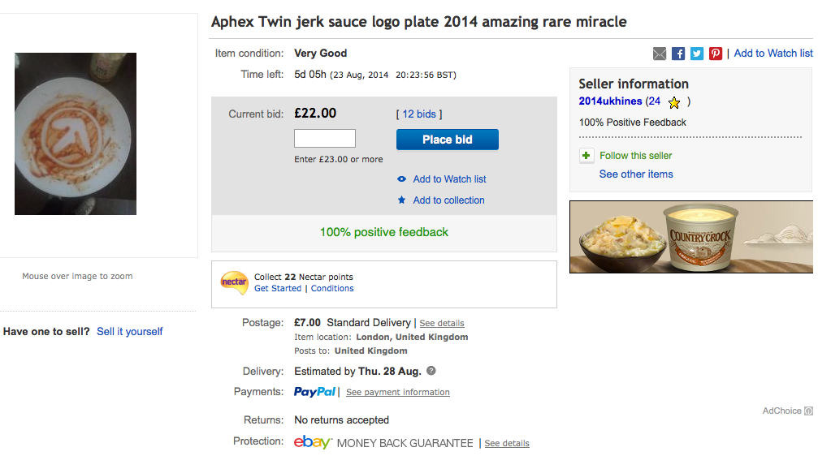Click into the bid amount field
This screenshot has width=818, height=456.
[x=325, y=139]
